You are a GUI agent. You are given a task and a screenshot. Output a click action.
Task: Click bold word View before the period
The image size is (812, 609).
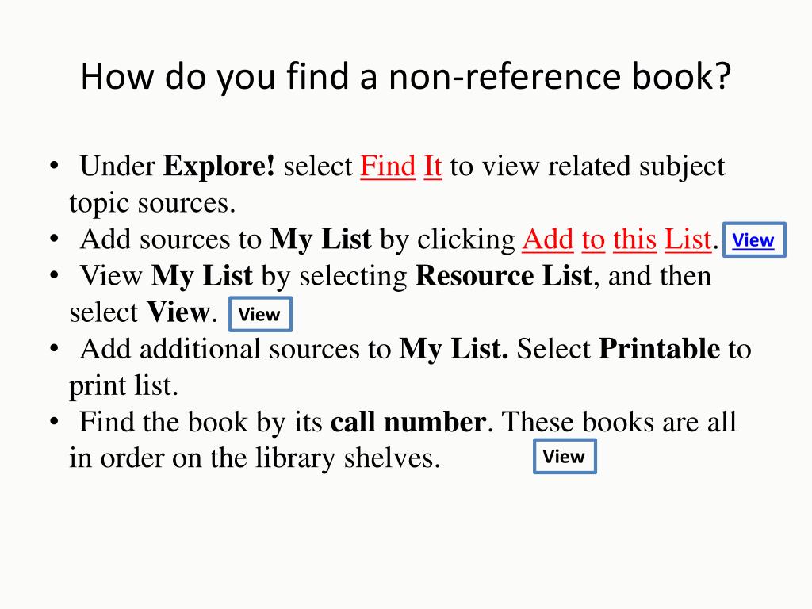coord(178,312)
